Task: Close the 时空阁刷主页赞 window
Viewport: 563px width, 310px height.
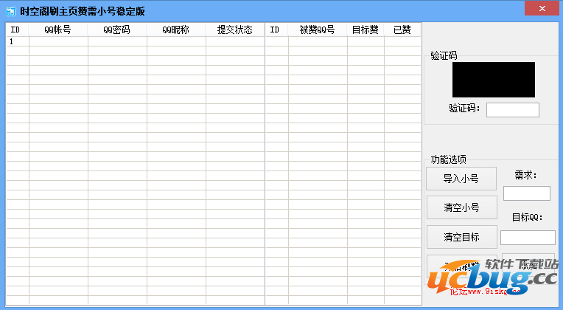Action: [542, 8]
